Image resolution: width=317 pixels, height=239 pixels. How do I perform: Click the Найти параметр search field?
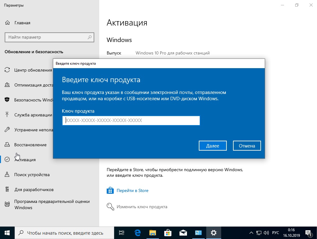point(49,37)
